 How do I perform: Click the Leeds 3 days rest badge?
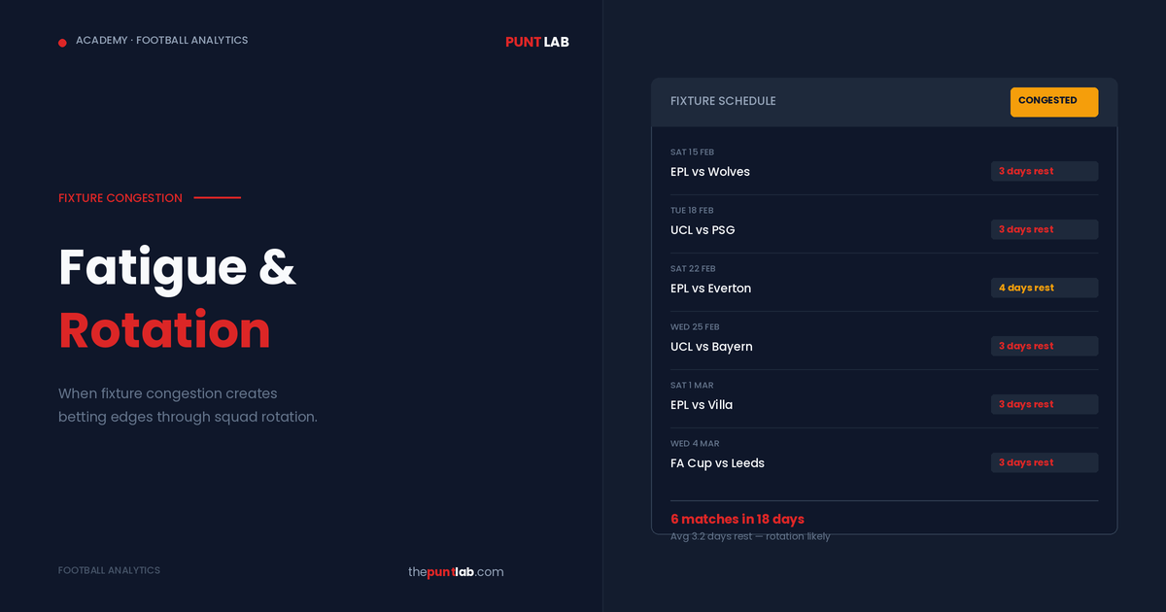1044,462
